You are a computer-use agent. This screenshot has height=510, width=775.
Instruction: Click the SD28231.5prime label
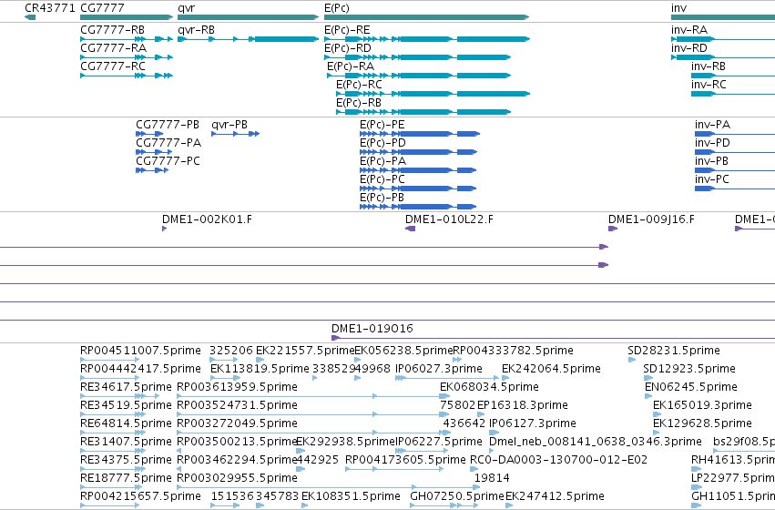pyautogui.click(x=674, y=351)
